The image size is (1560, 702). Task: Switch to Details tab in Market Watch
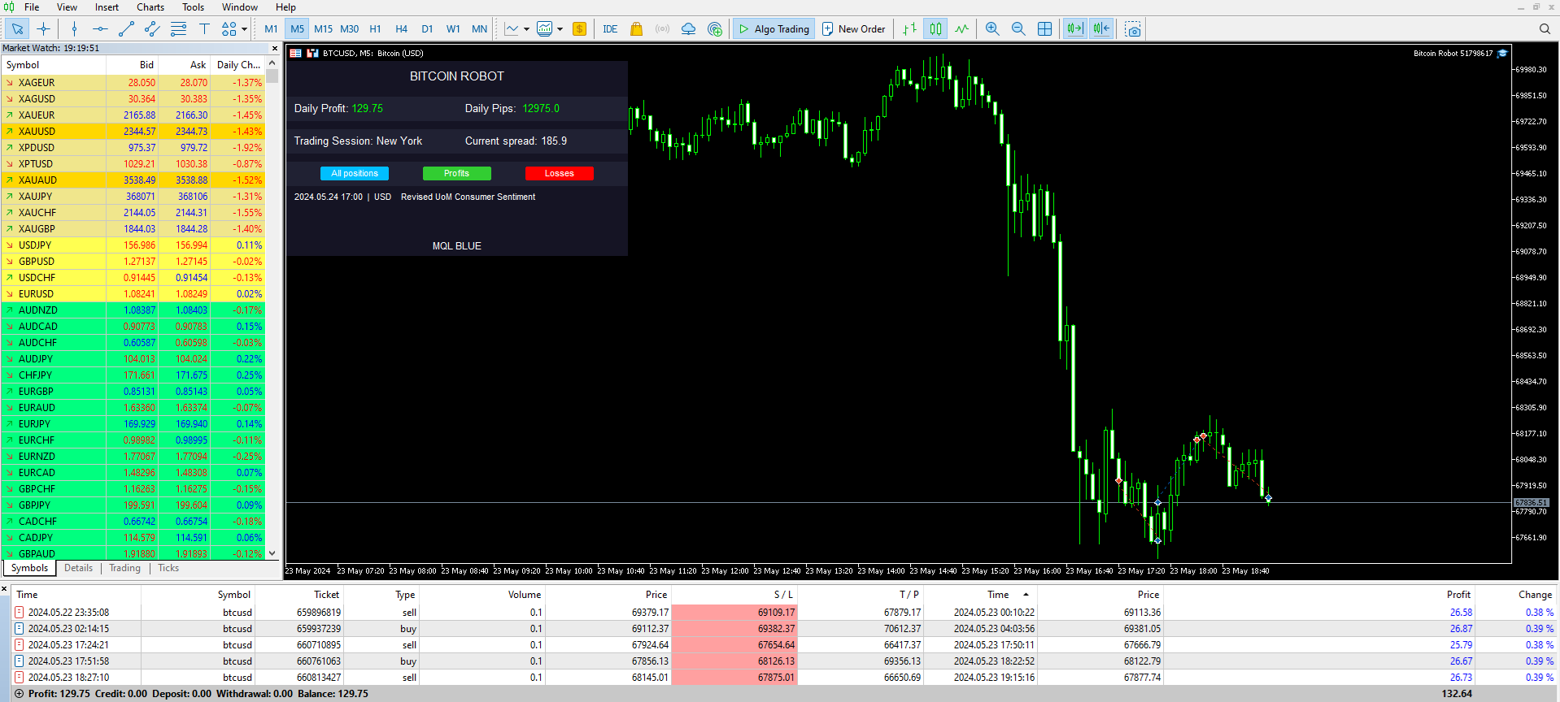pos(78,568)
